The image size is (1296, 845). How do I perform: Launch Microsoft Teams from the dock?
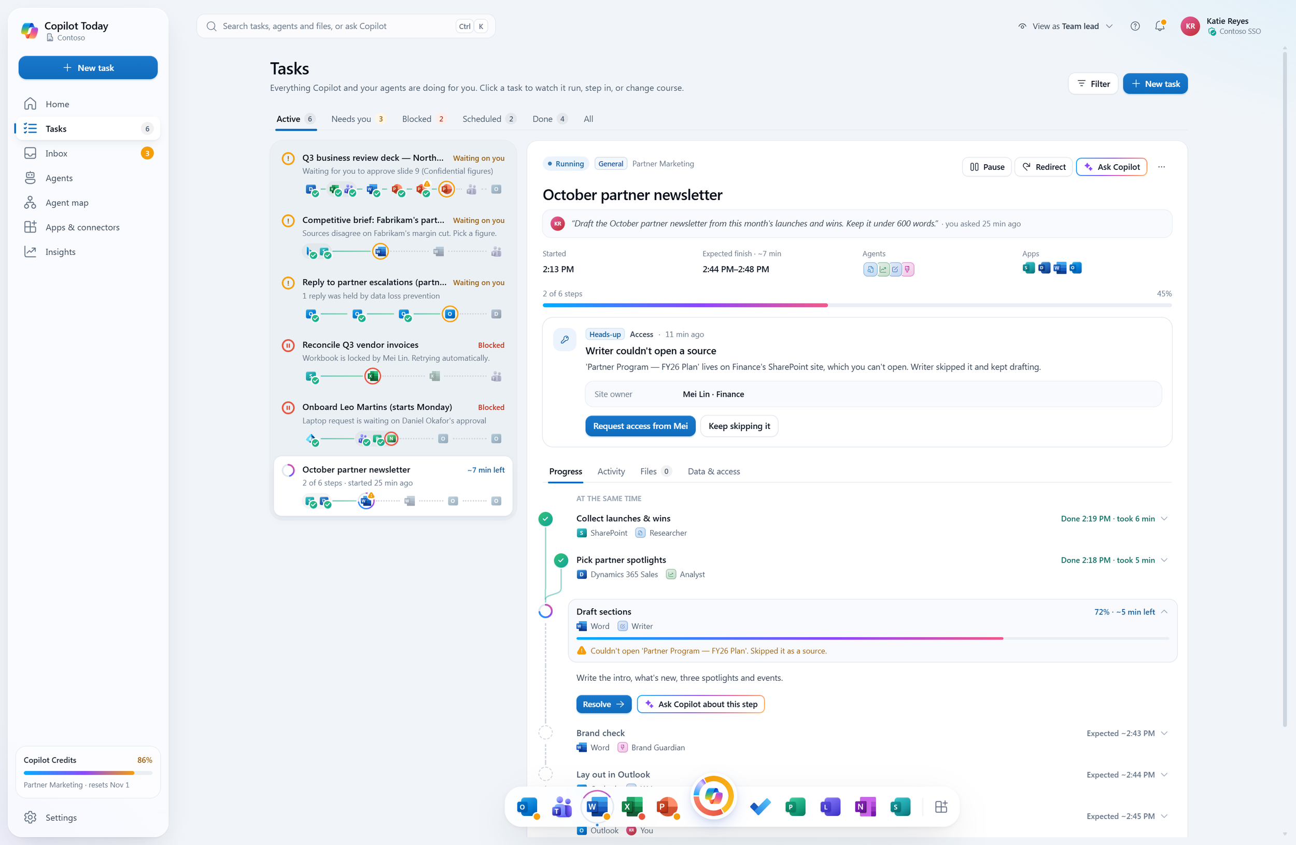pos(562,807)
